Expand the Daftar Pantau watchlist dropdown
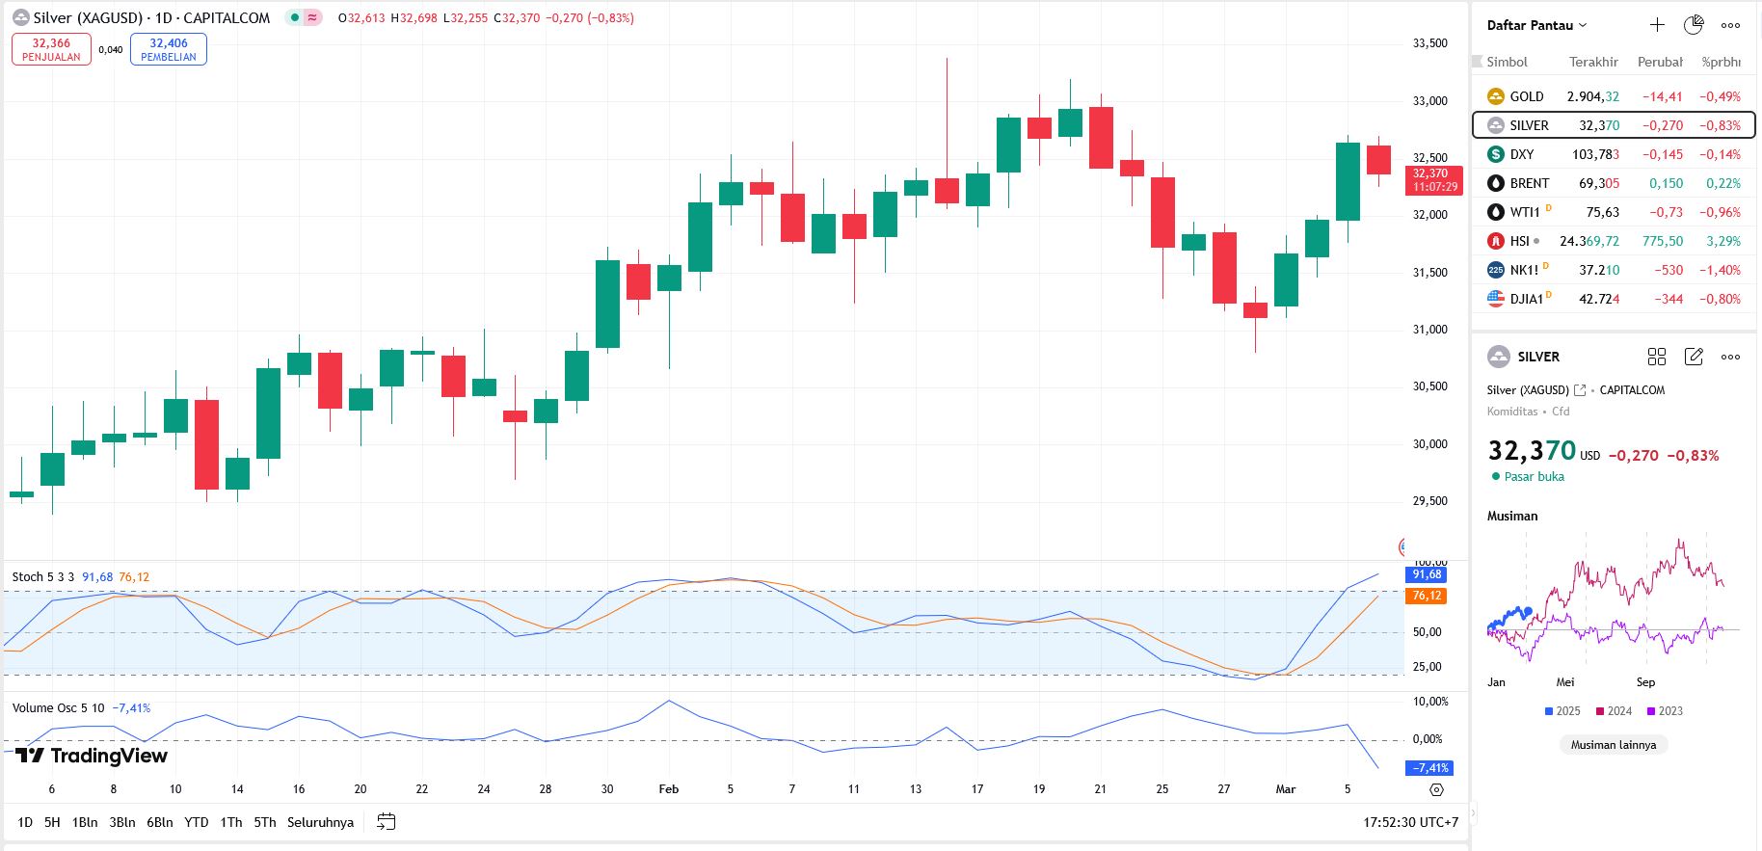The width and height of the screenshot is (1762, 851). (x=1536, y=25)
